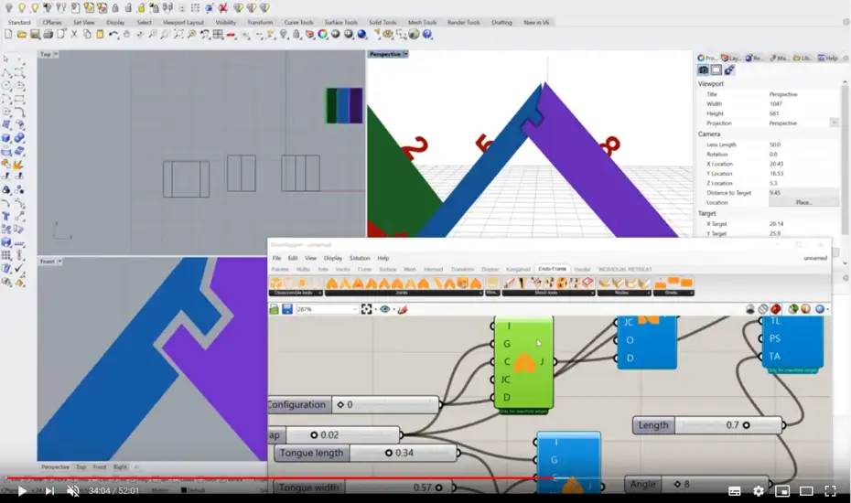The image size is (851, 503).
Task: Click the red X light icon in top toolbar
Action: (x=223, y=7)
